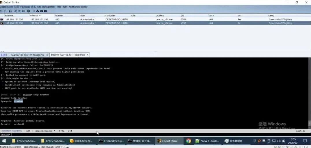
Task: Open the Additionals postex menu
Action: [78, 7]
